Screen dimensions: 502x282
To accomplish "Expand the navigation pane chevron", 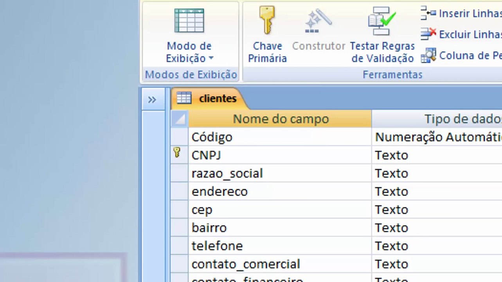I will tap(152, 99).
